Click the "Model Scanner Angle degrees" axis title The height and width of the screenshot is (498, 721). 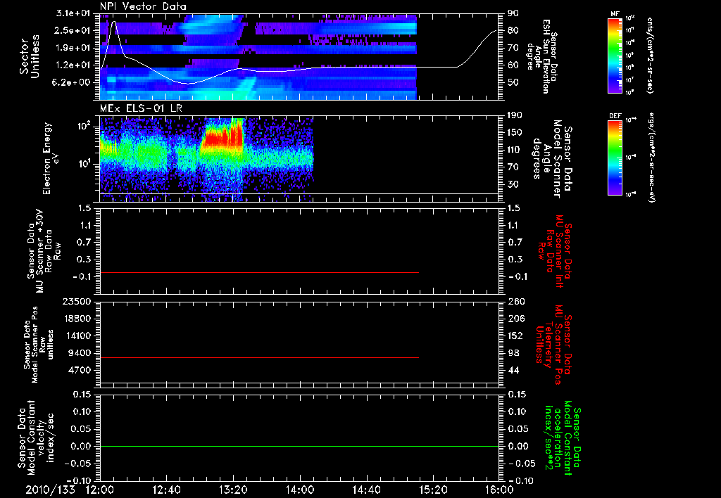tap(552, 159)
